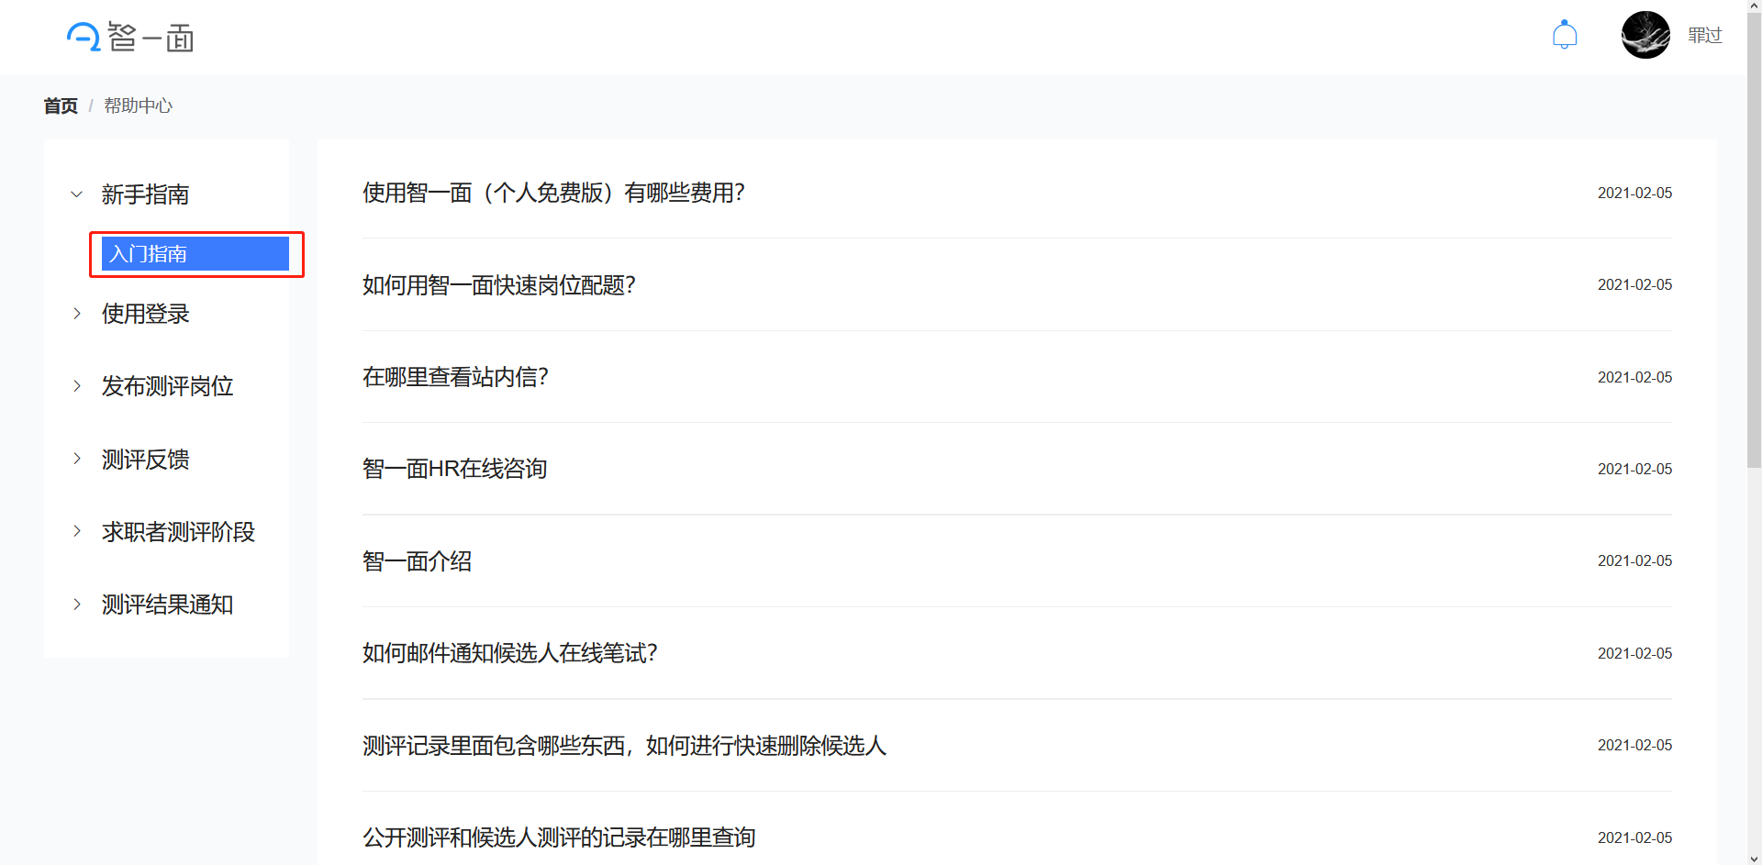1762x865 pixels.
Task: Select 求职者测评阶段 menu label
Action: (178, 531)
